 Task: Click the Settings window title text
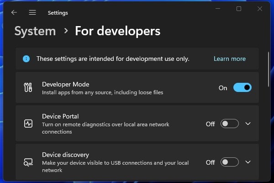[x=58, y=13]
